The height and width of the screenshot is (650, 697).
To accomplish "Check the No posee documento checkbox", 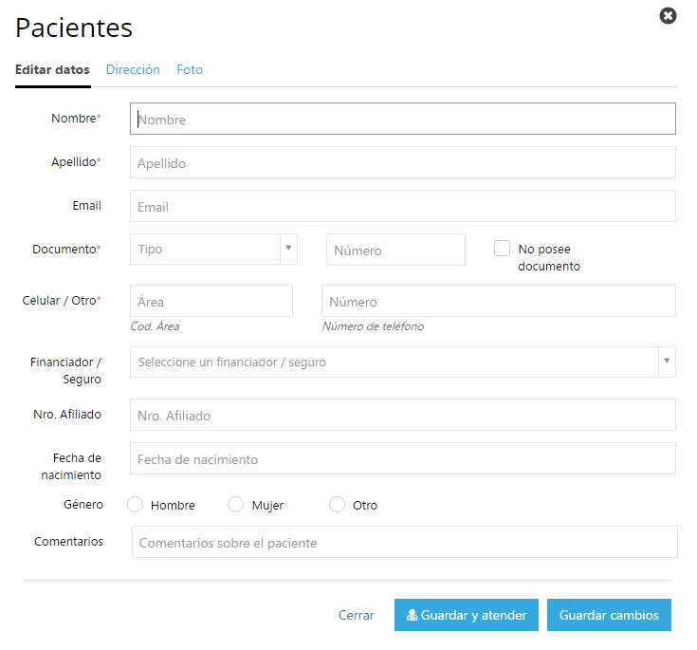I will click(x=502, y=249).
